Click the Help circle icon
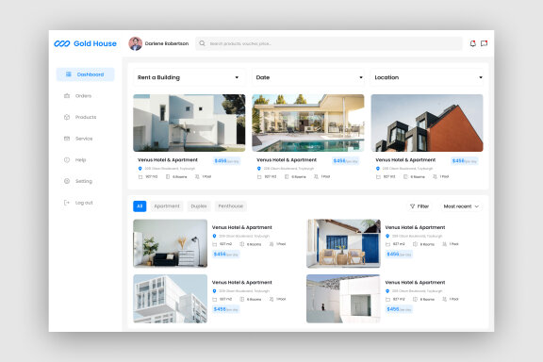543x362 pixels. tap(67, 159)
